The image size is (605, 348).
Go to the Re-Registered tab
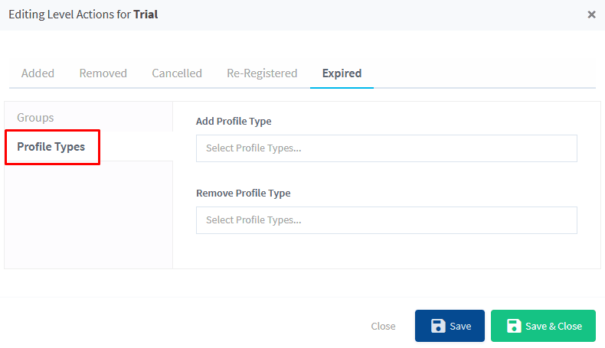[262, 73]
